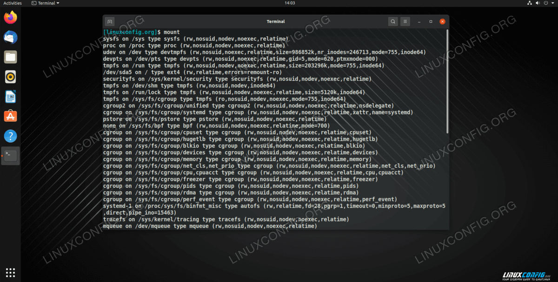Click the Terminal search button
The image size is (558, 282).
[393, 21]
